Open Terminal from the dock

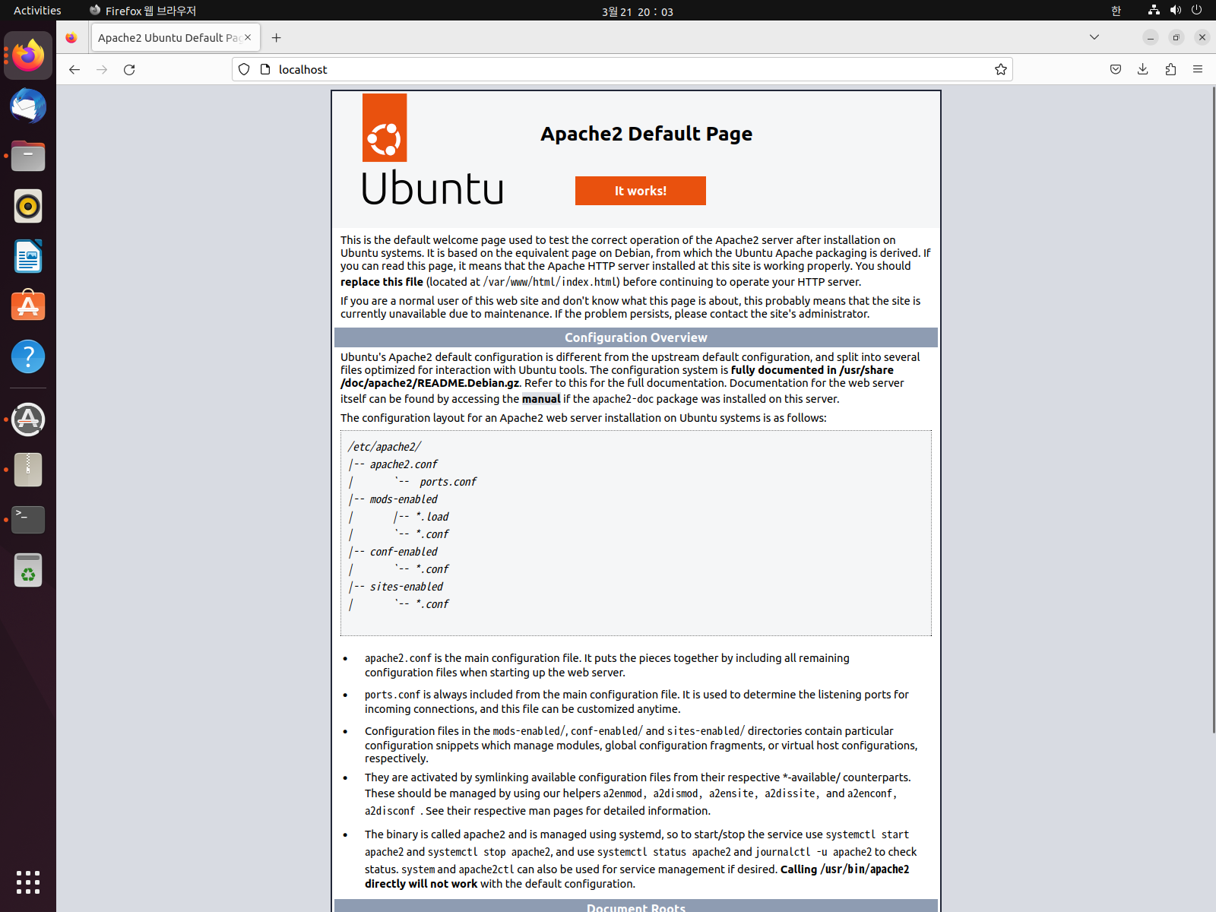point(28,520)
